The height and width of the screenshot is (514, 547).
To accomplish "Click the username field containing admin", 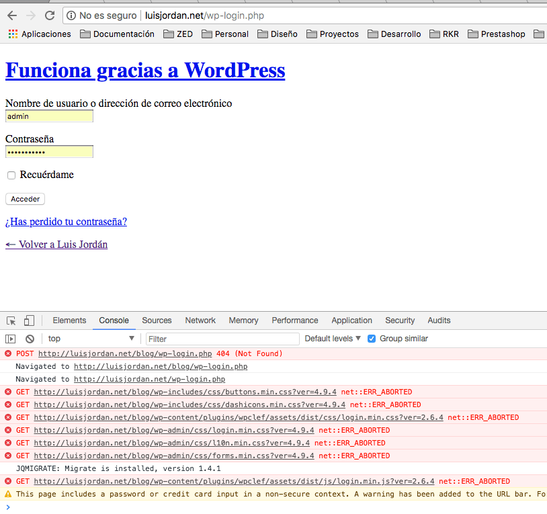I will click(49, 116).
